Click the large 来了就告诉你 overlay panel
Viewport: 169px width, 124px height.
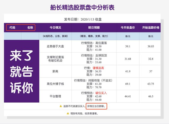click(x=22, y=71)
